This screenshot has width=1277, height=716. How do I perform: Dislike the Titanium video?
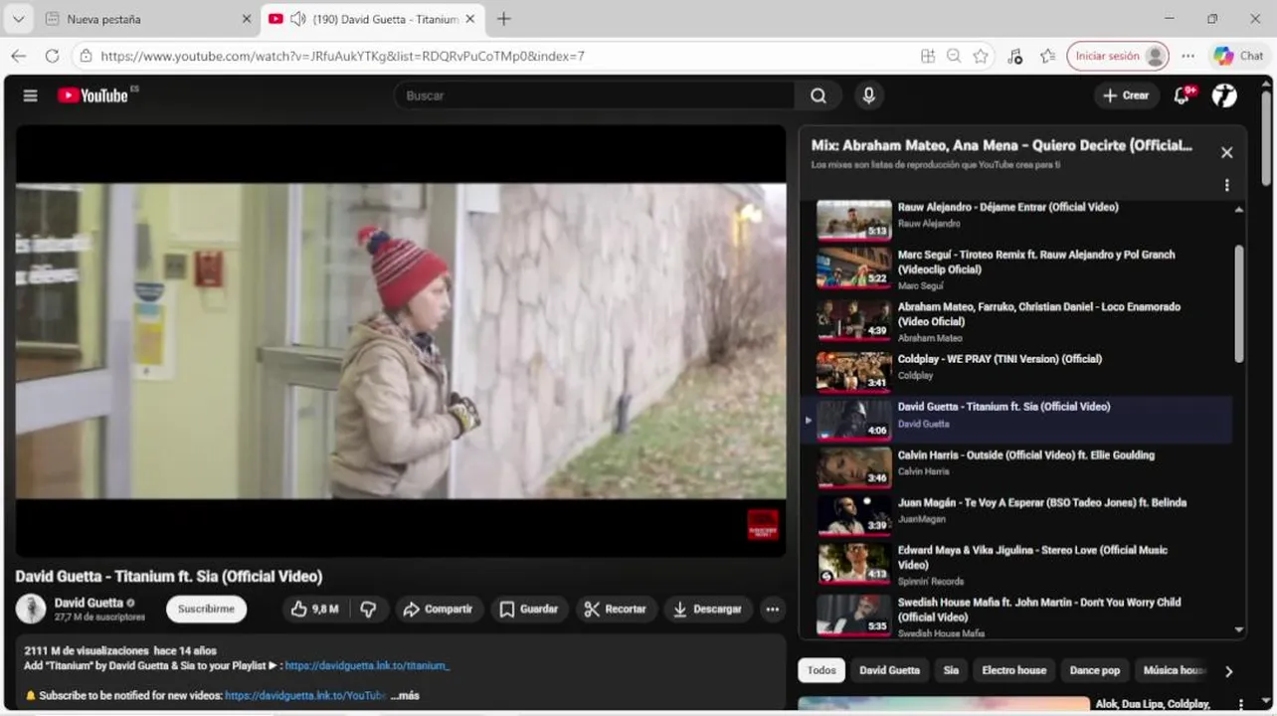(368, 610)
